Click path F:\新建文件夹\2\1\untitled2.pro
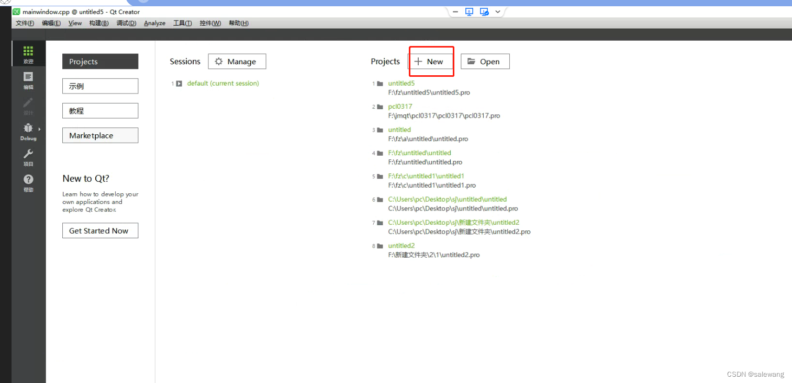Image resolution: width=792 pixels, height=383 pixels. (x=434, y=255)
